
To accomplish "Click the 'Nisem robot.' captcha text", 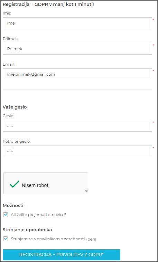I will 36,185.
